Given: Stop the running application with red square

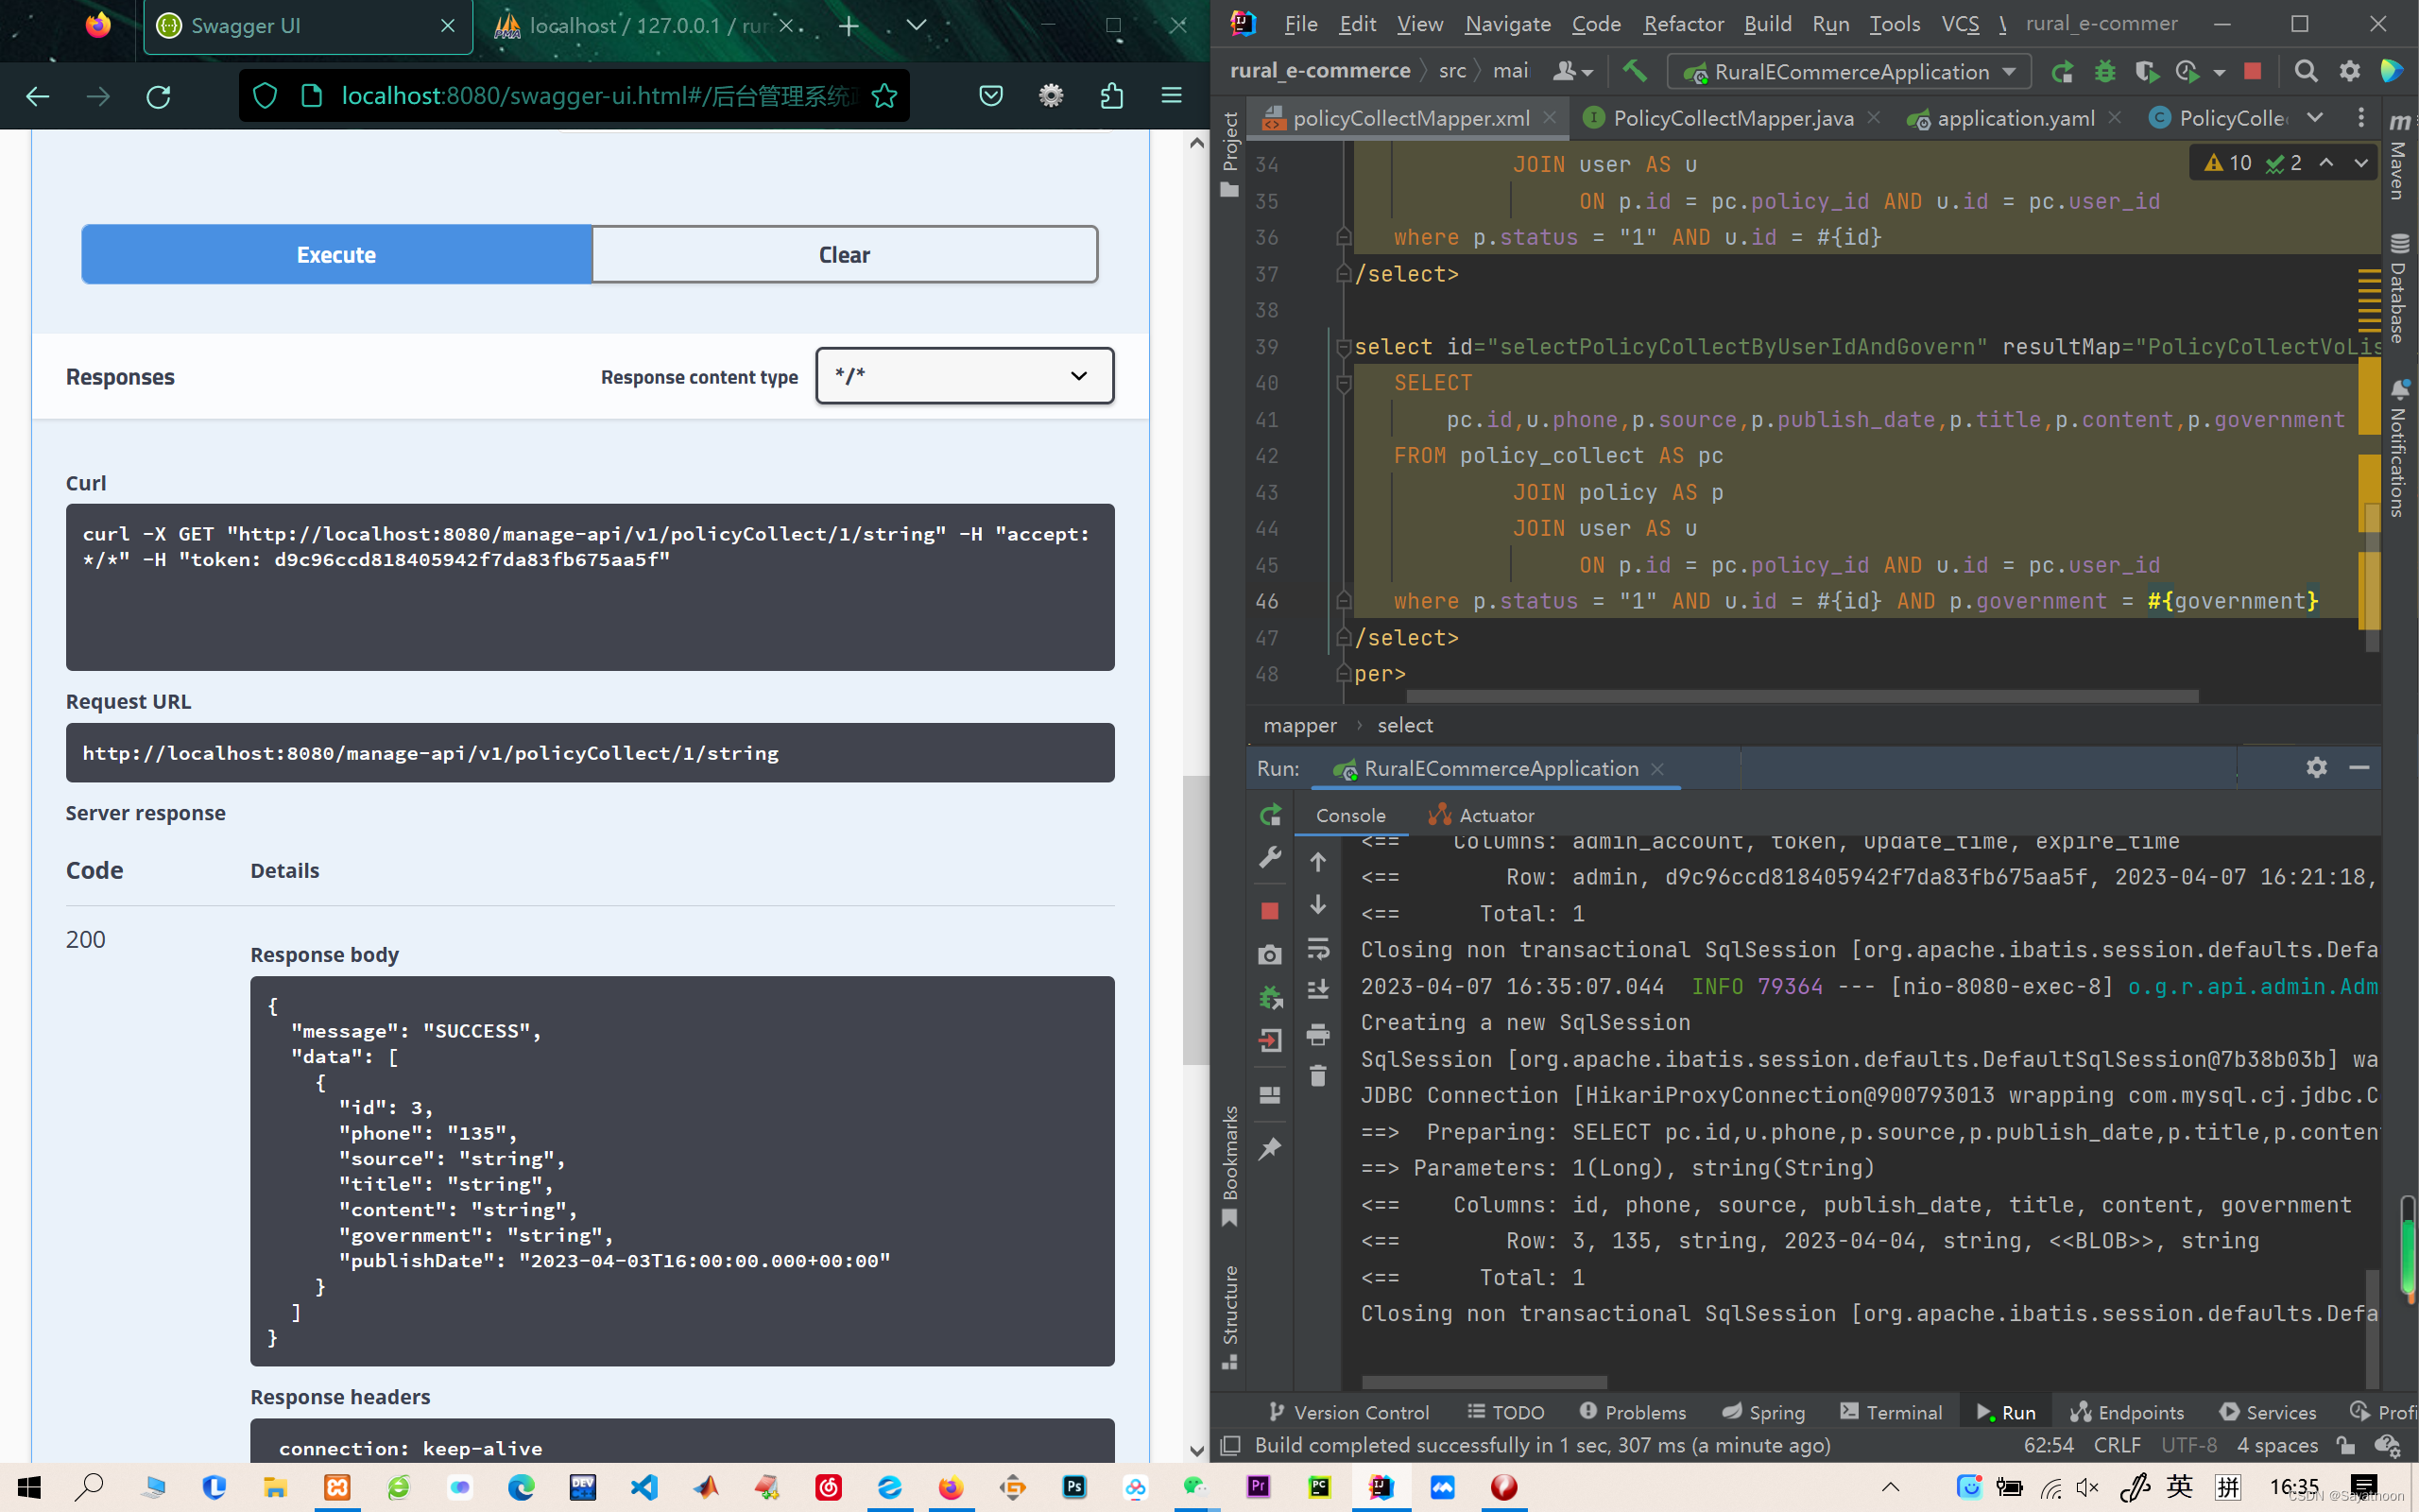Looking at the screenshot, I should point(2252,72).
